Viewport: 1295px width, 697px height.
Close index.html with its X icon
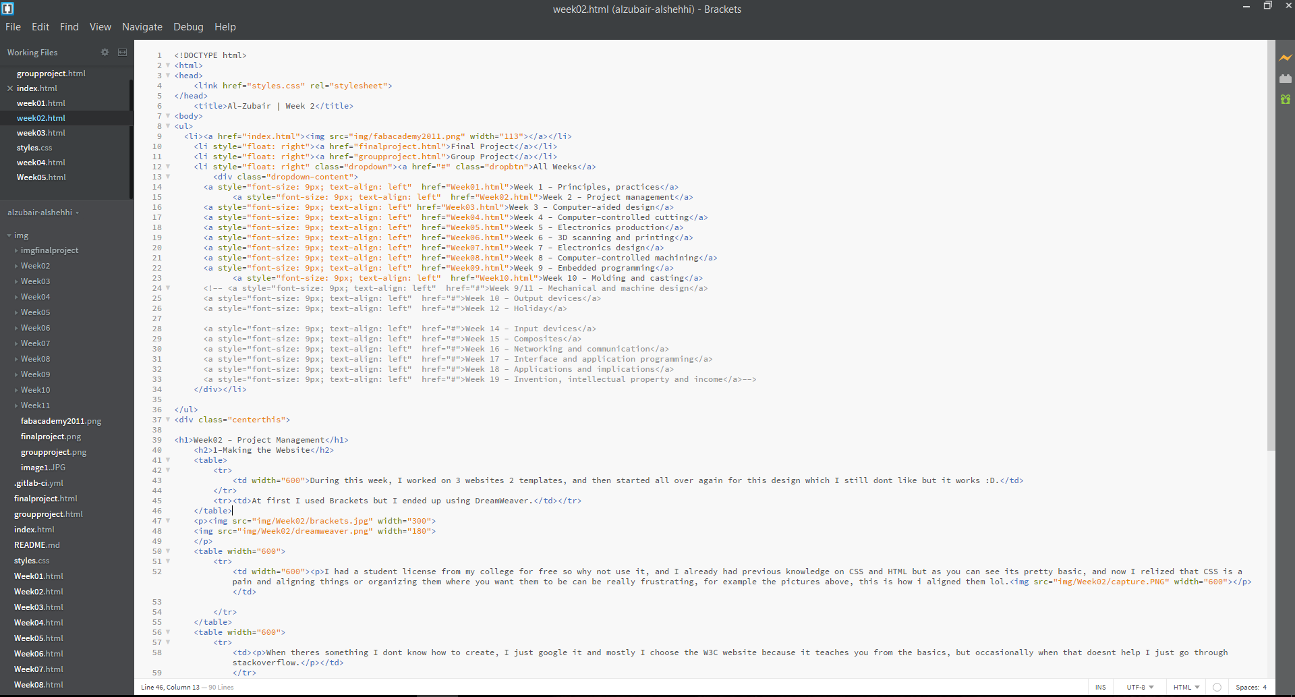coord(10,88)
